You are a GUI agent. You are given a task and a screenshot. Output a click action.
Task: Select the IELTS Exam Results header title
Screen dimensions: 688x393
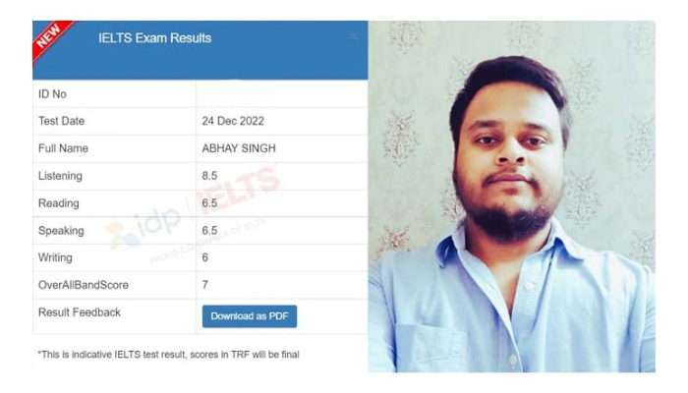(x=155, y=38)
